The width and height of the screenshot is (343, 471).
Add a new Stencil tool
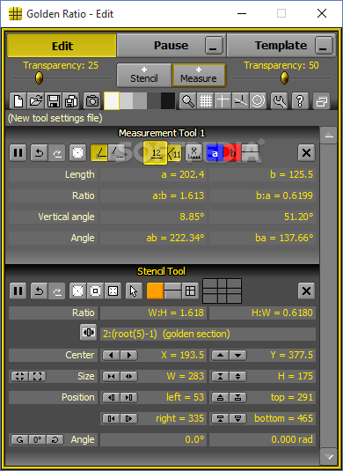(144, 75)
